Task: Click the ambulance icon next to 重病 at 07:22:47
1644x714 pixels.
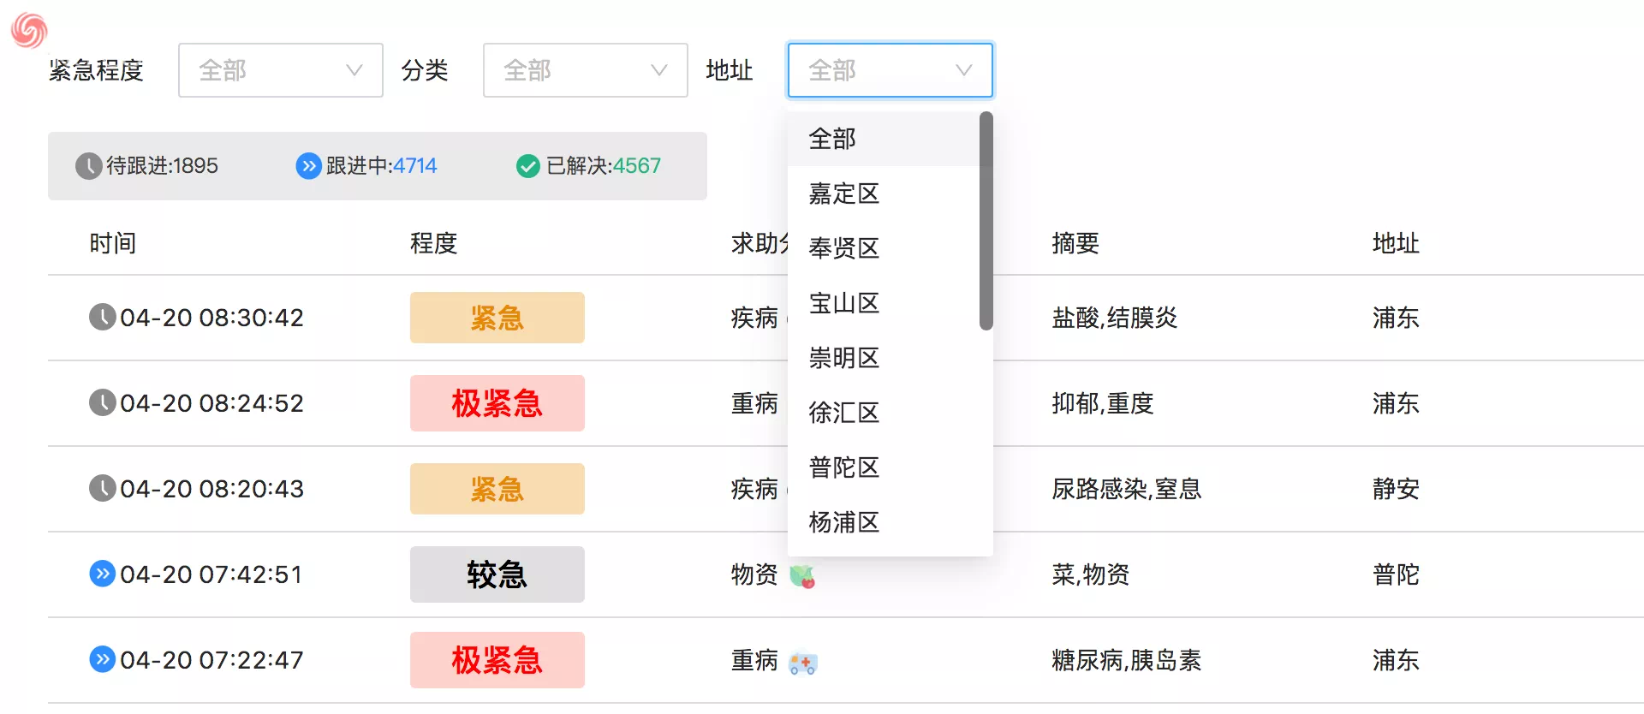Action: pyautogui.click(x=803, y=663)
